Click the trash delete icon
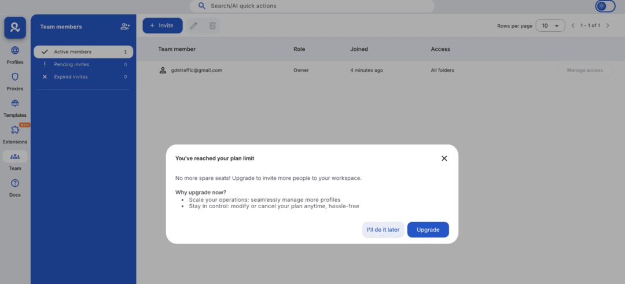This screenshot has width=625, height=284. tap(212, 25)
